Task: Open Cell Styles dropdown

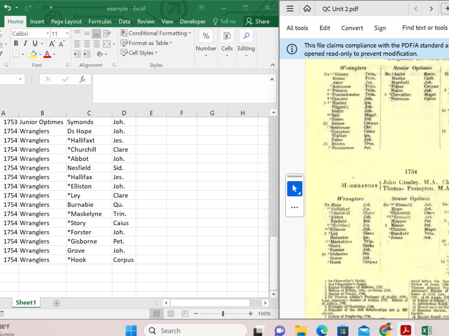Action: coord(139,52)
